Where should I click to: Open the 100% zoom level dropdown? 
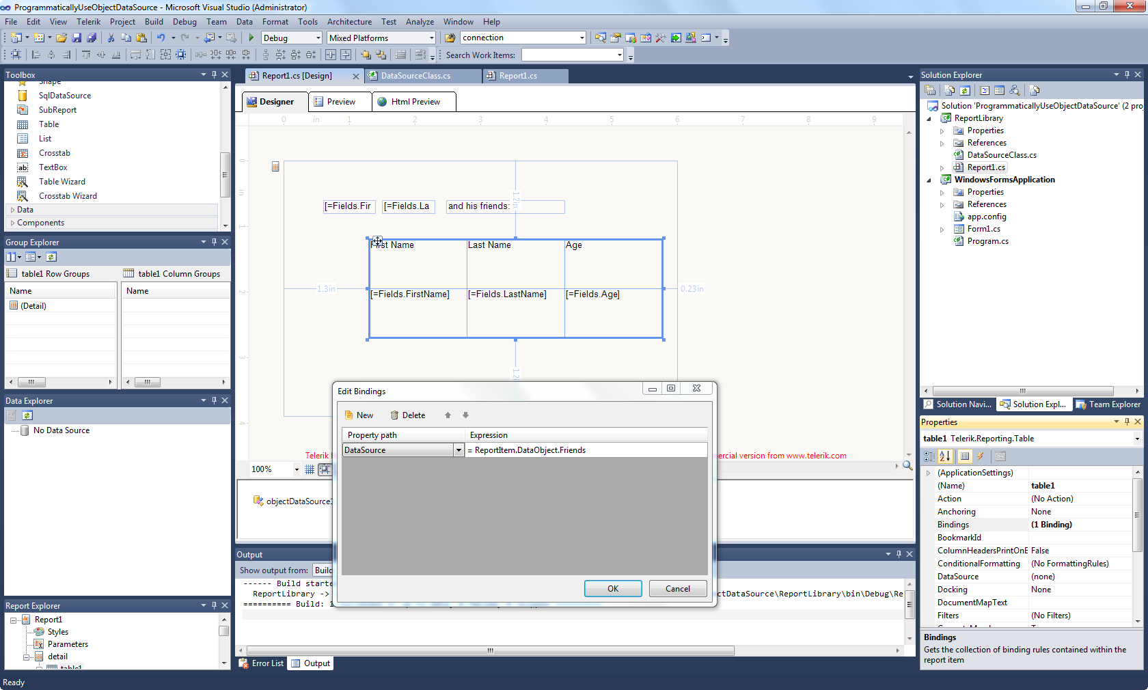(x=297, y=469)
